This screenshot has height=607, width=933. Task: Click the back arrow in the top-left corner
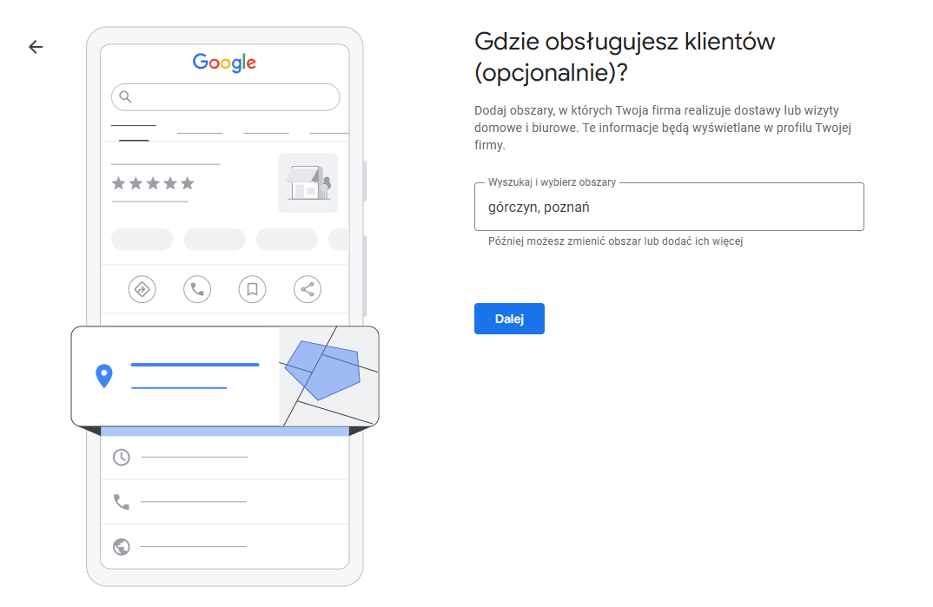(x=35, y=46)
